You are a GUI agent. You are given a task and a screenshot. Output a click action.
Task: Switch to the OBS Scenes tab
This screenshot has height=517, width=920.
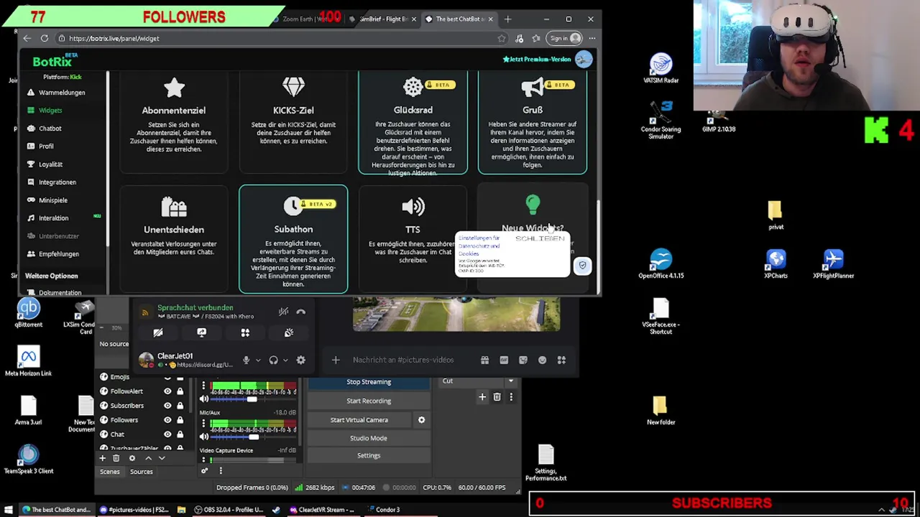click(109, 472)
